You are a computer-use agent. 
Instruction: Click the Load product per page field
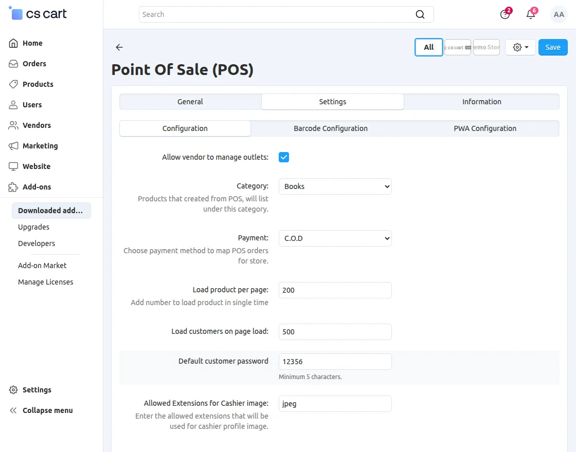(335, 290)
